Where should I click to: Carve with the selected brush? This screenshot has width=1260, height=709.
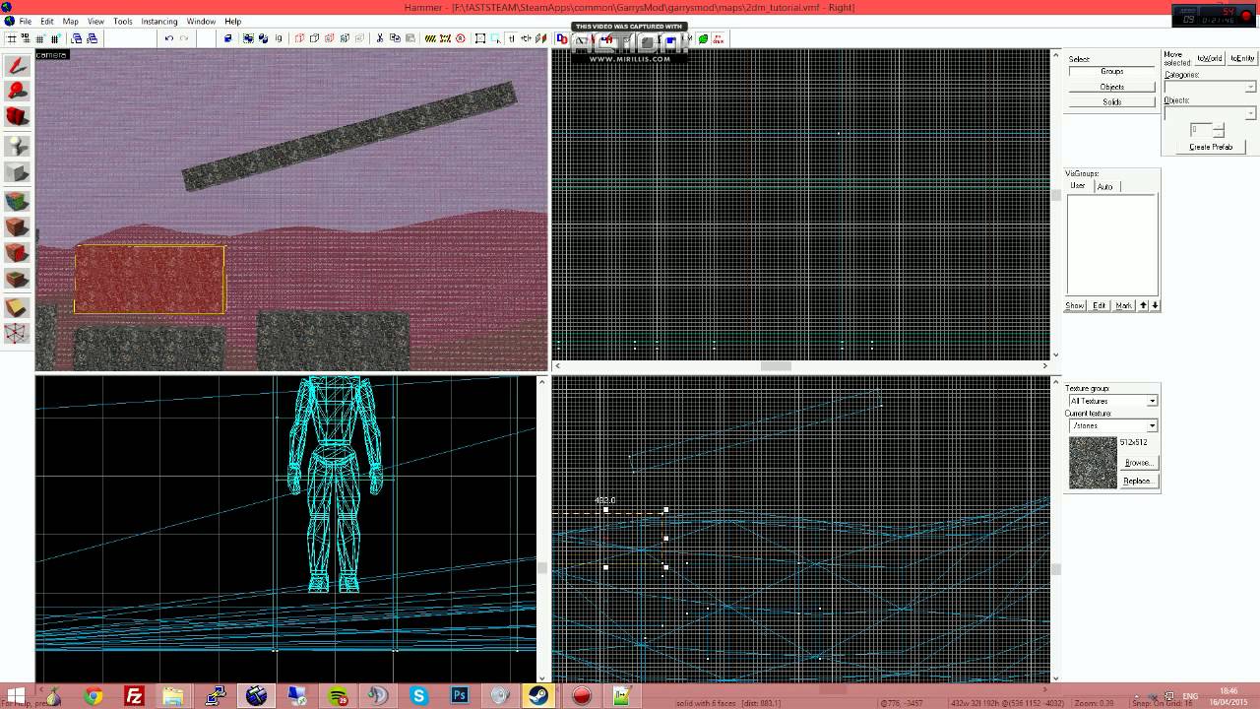[x=227, y=38]
